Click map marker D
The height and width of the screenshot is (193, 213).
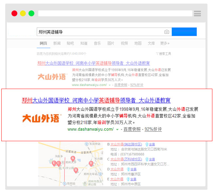tap(91, 164)
